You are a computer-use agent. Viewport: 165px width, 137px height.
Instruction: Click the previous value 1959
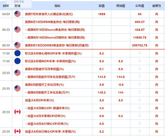click(x=102, y=14)
